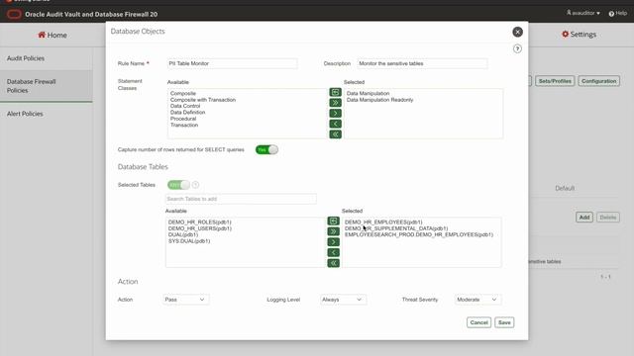This screenshot has width=634, height=356.
Task: Open the Threat Severity dropdown
Action: tap(477, 300)
